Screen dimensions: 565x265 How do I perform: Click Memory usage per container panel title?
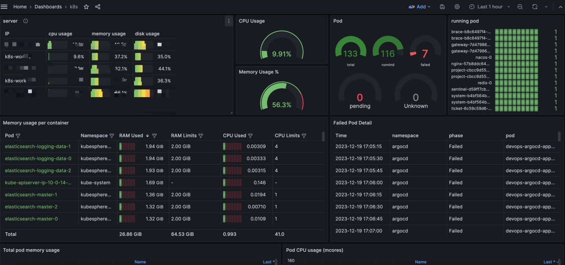pos(36,123)
